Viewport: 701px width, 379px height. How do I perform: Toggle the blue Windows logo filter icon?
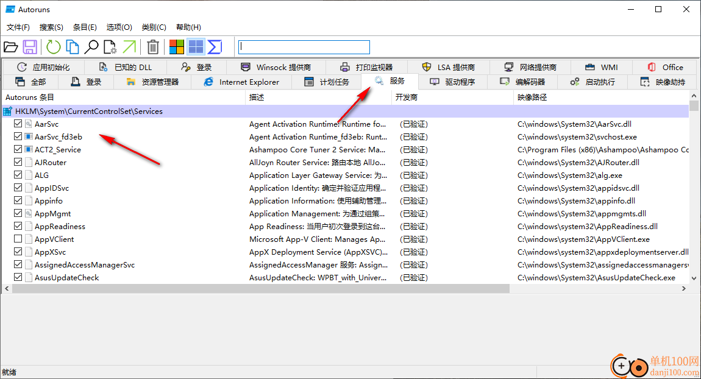196,47
